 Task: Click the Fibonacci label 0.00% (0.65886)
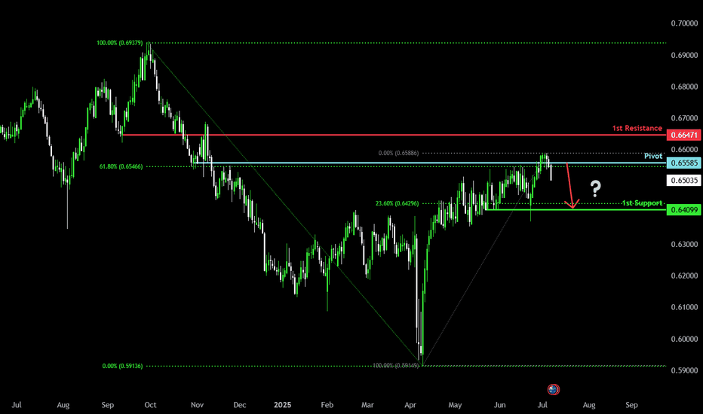[398, 153]
